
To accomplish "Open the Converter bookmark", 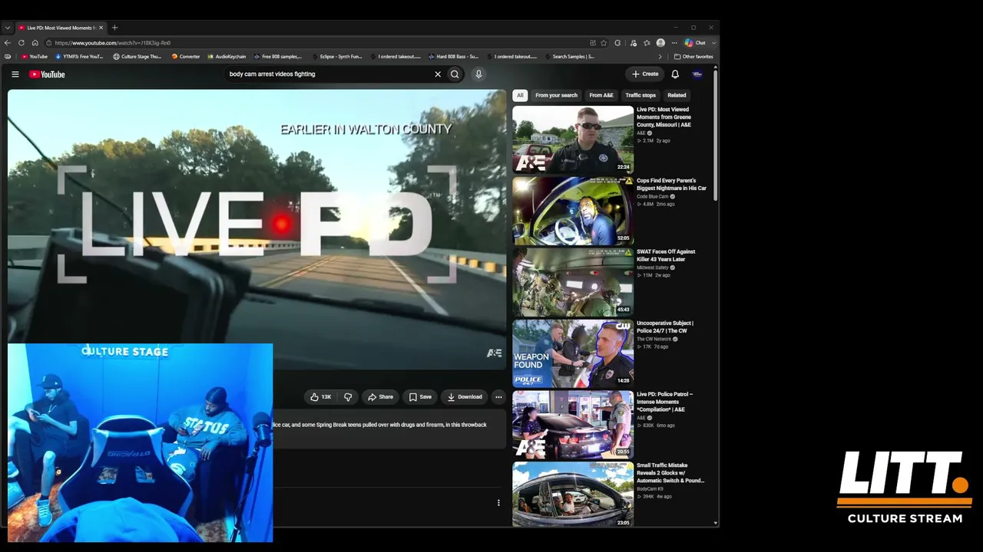I will coord(186,57).
